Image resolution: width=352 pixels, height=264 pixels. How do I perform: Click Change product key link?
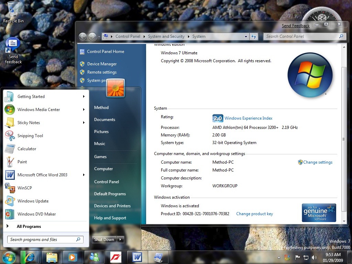coord(254,214)
